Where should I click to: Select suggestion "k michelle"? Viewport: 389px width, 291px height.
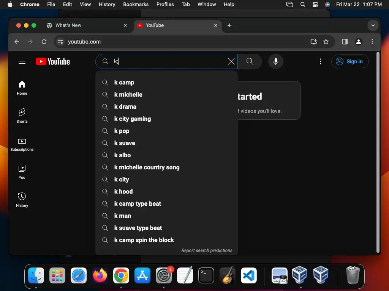(x=166, y=94)
